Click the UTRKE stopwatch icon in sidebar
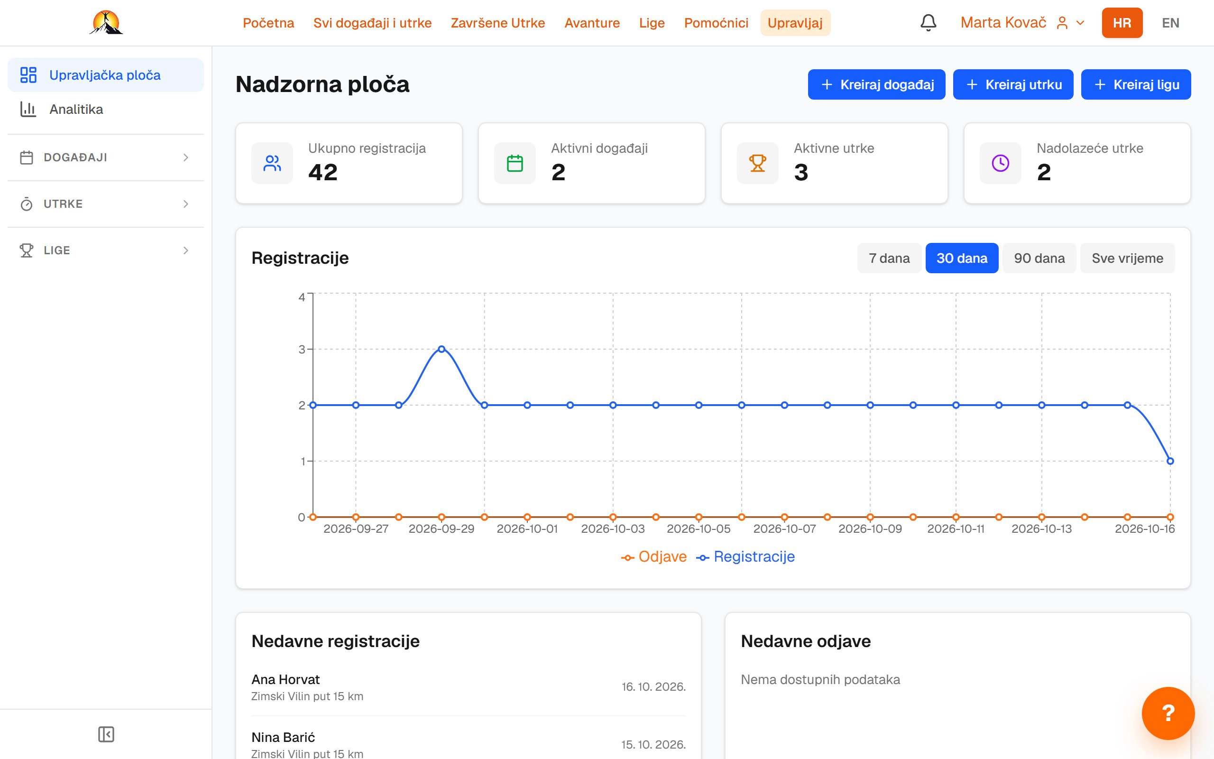 tap(27, 204)
